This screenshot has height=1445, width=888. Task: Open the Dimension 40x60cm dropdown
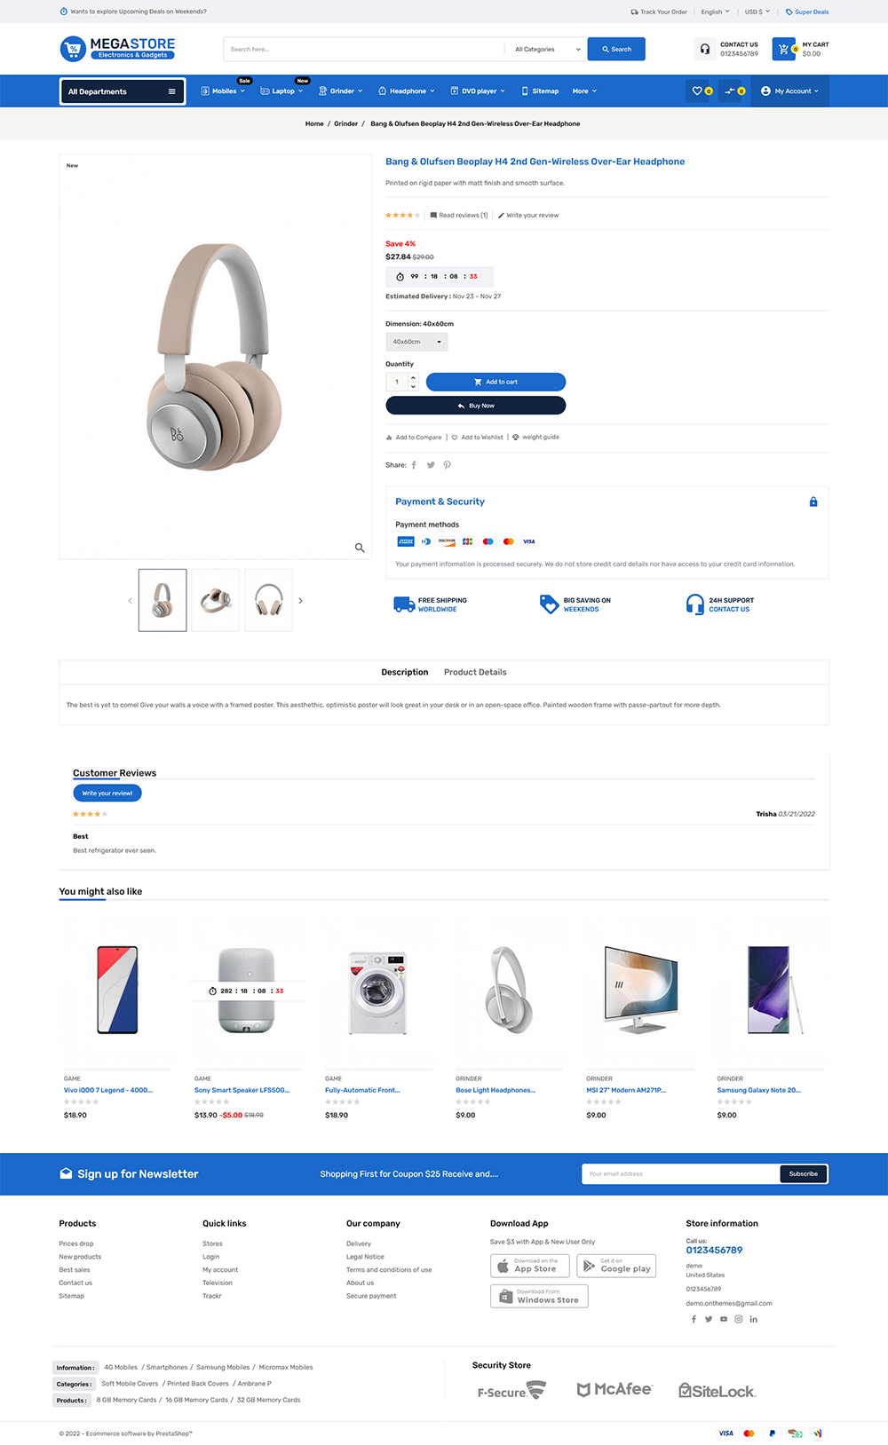[x=416, y=342]
